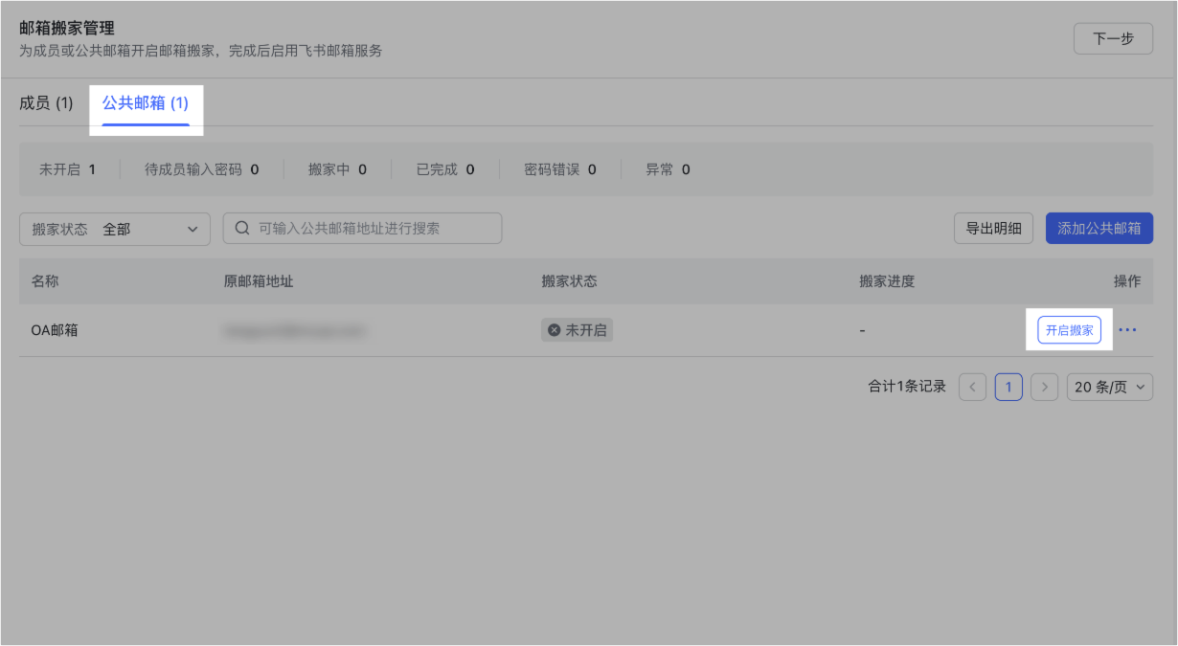1178x646 pixels.
Task: Click the magnifier icon in search box
Action: point(242,229)
